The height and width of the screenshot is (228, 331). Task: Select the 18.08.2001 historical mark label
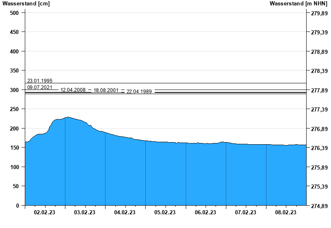(x=106, y=90)
